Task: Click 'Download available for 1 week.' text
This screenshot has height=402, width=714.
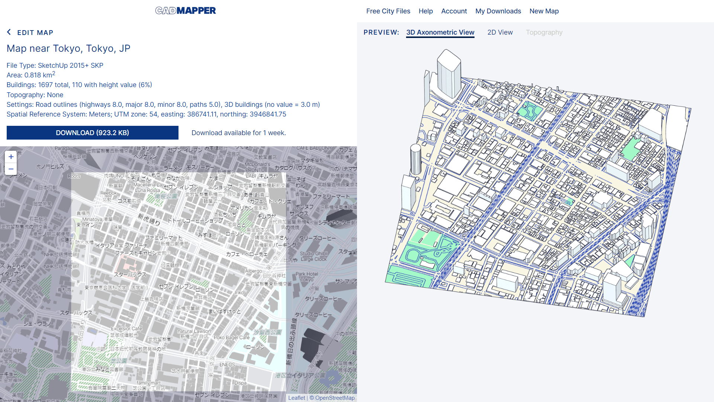Action: pos(238,133)
